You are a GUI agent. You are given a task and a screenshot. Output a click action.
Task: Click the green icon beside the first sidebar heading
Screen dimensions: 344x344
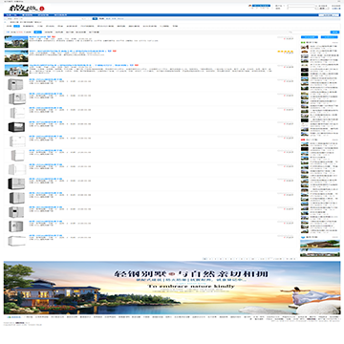click(303, 42)
